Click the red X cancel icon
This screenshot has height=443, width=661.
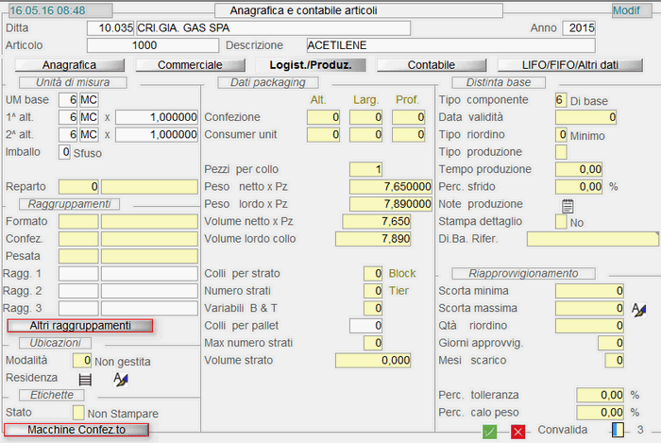[x=517, y=431]
